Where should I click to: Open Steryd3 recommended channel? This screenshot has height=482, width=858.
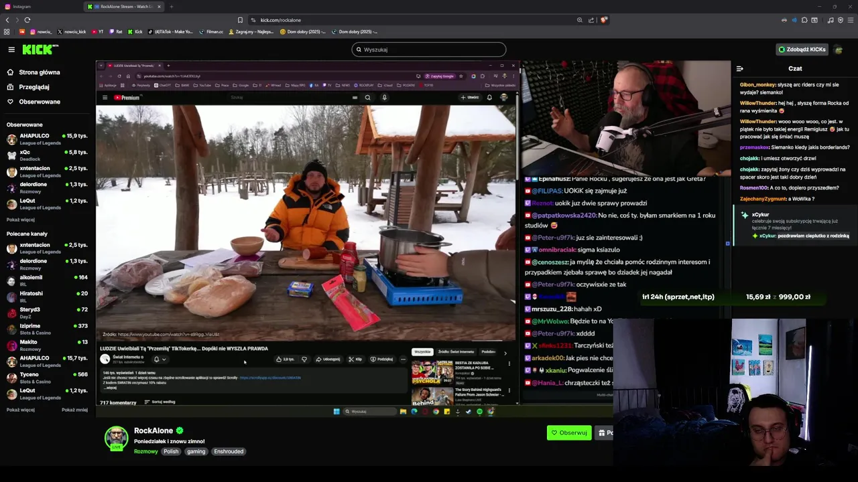coord(47,313)
